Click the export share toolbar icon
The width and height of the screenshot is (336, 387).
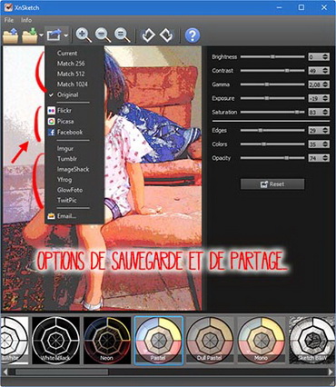click(54, 35)
